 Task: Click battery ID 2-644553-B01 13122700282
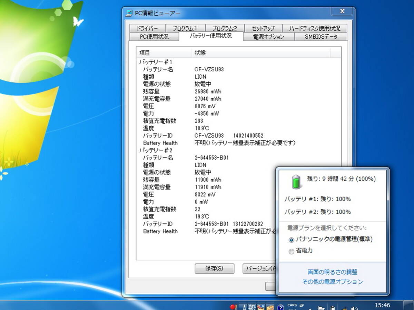point(229,224)
